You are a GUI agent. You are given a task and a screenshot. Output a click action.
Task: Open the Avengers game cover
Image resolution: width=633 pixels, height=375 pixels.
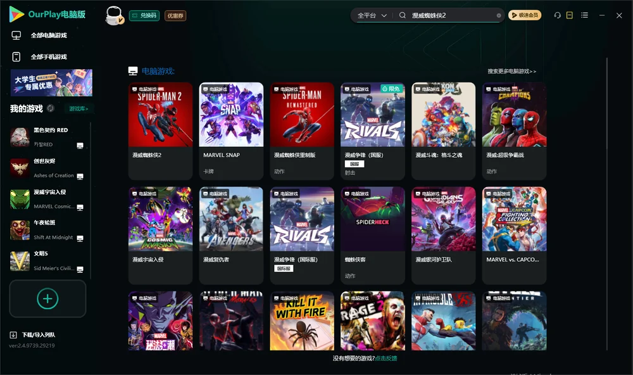(231, 219)
